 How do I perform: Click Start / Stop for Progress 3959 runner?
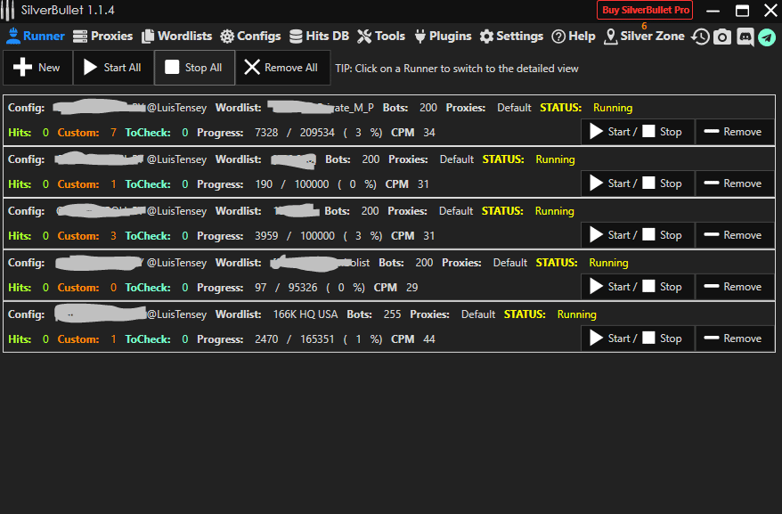[x=638, y=235]
